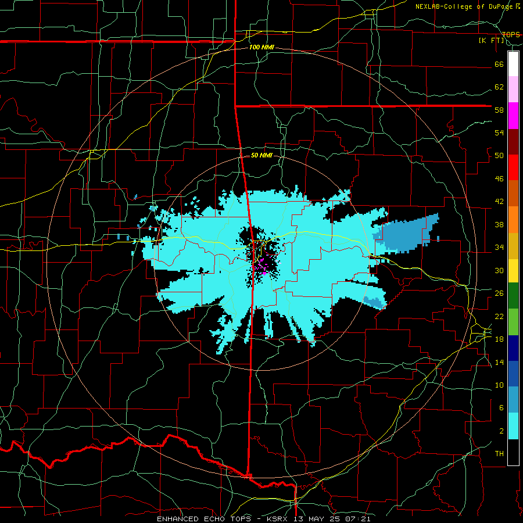Click the TOPS legend title
Screen dimensions: 523x523
(x=511, y=34)
